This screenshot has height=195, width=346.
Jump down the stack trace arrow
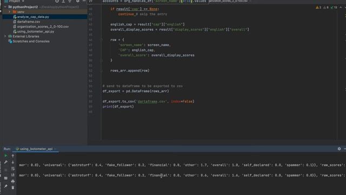pos(13,162)
